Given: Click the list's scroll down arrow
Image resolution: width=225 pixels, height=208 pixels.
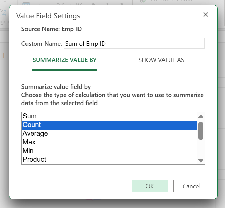Looking at the screenshot, I should pos(201,160).
